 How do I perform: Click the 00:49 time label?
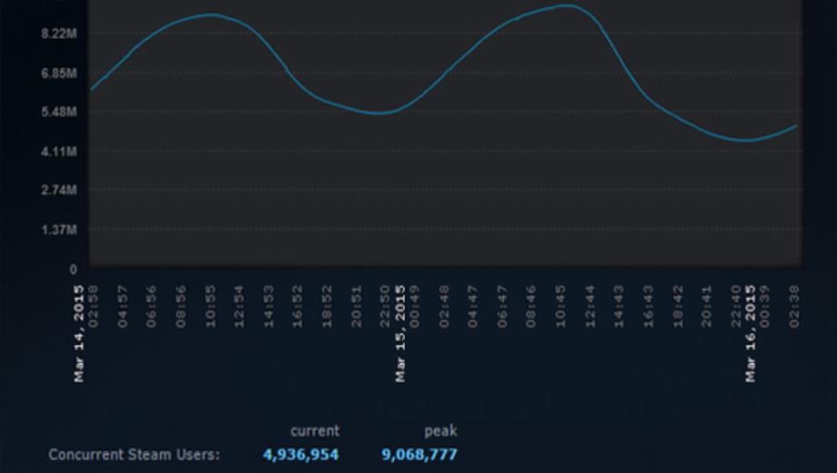(414, 307)
